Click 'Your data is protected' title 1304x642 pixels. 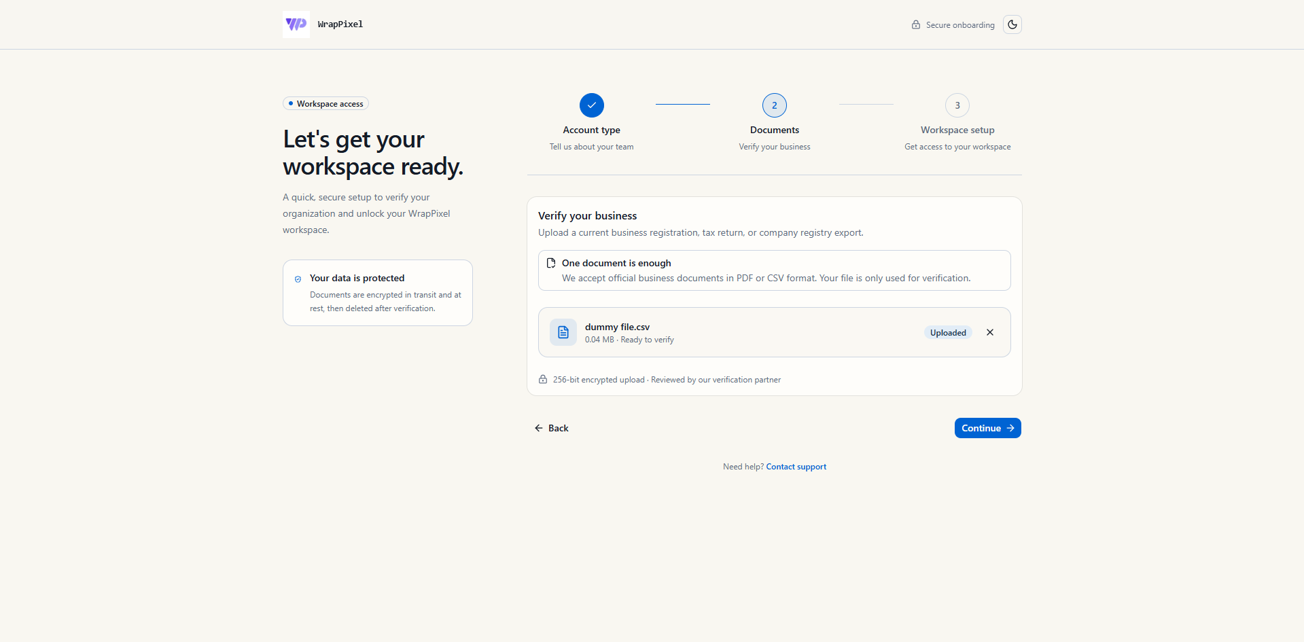click(357, 279)
